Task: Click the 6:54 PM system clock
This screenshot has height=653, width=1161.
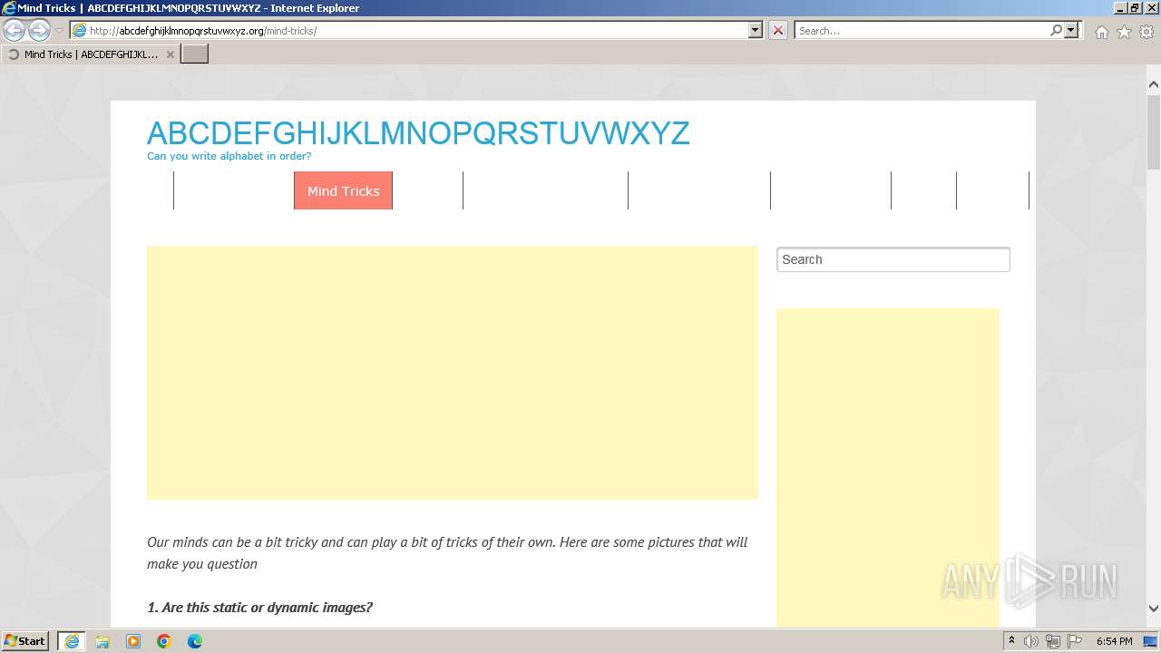Action: point(1114,641)
